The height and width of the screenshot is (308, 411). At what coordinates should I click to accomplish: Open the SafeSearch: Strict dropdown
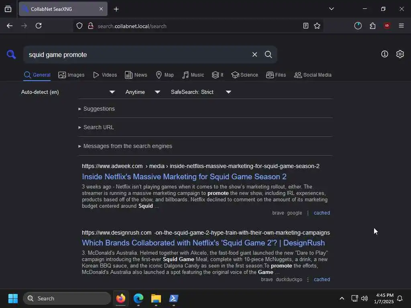(x=201, y=92)
